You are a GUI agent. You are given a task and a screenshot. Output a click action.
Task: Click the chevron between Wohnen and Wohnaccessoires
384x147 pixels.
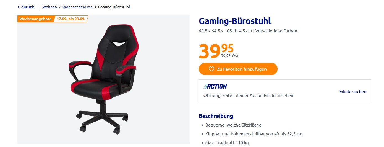60,7
